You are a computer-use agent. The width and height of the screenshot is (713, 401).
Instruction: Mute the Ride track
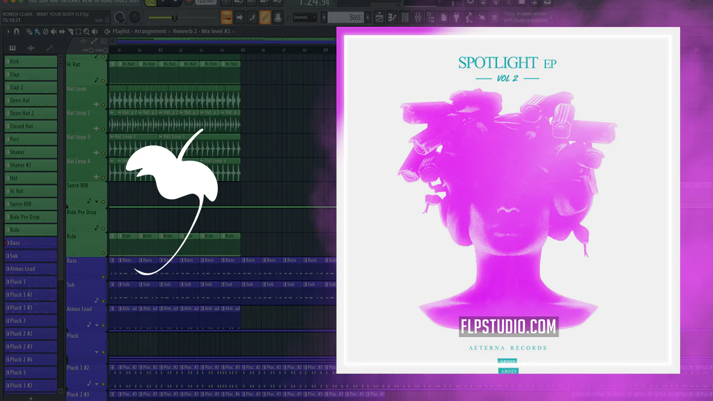click(x=103, y=252)
